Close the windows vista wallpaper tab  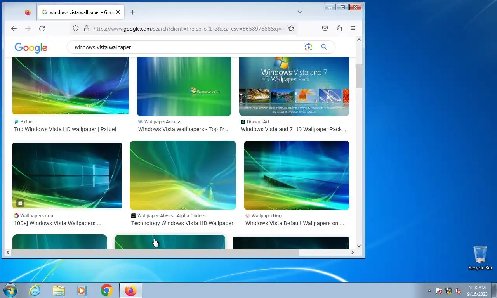(118, 12)
